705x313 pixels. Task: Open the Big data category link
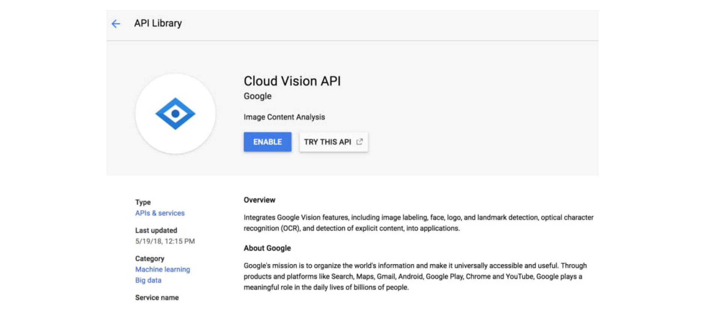(x=148, y=280)
